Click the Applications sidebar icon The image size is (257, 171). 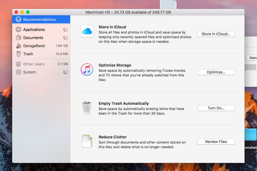[x=18, y=30]
